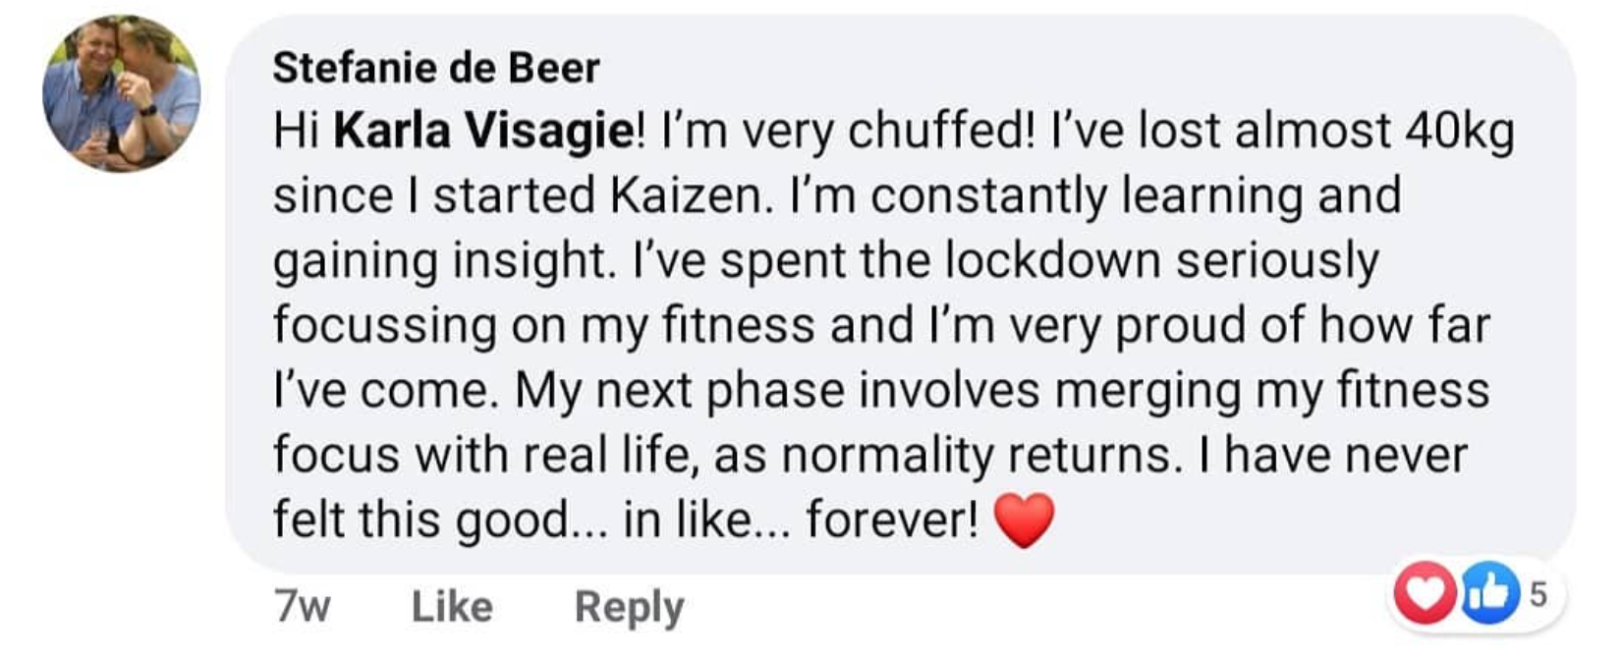1621x656 pixels.
Task: Click the greeting word "Hi" in the comment
Action: (296, 131)
